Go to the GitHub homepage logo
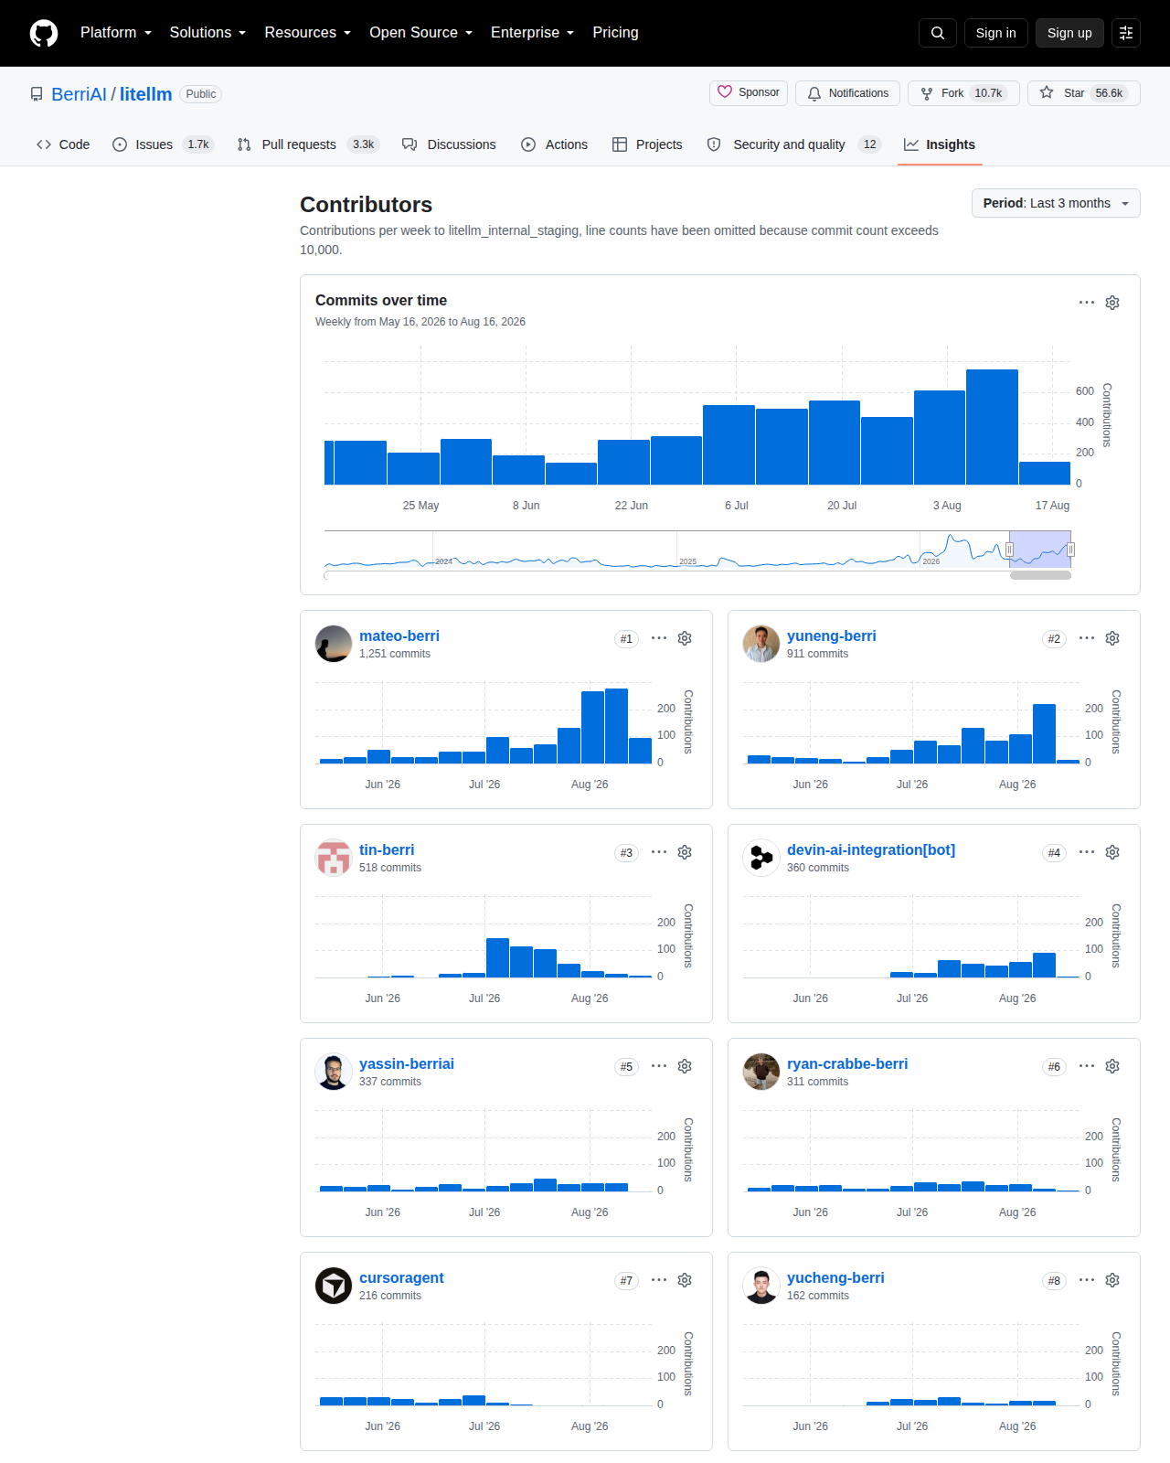Screen dimensions: 1170x1463 click(44, 33)
